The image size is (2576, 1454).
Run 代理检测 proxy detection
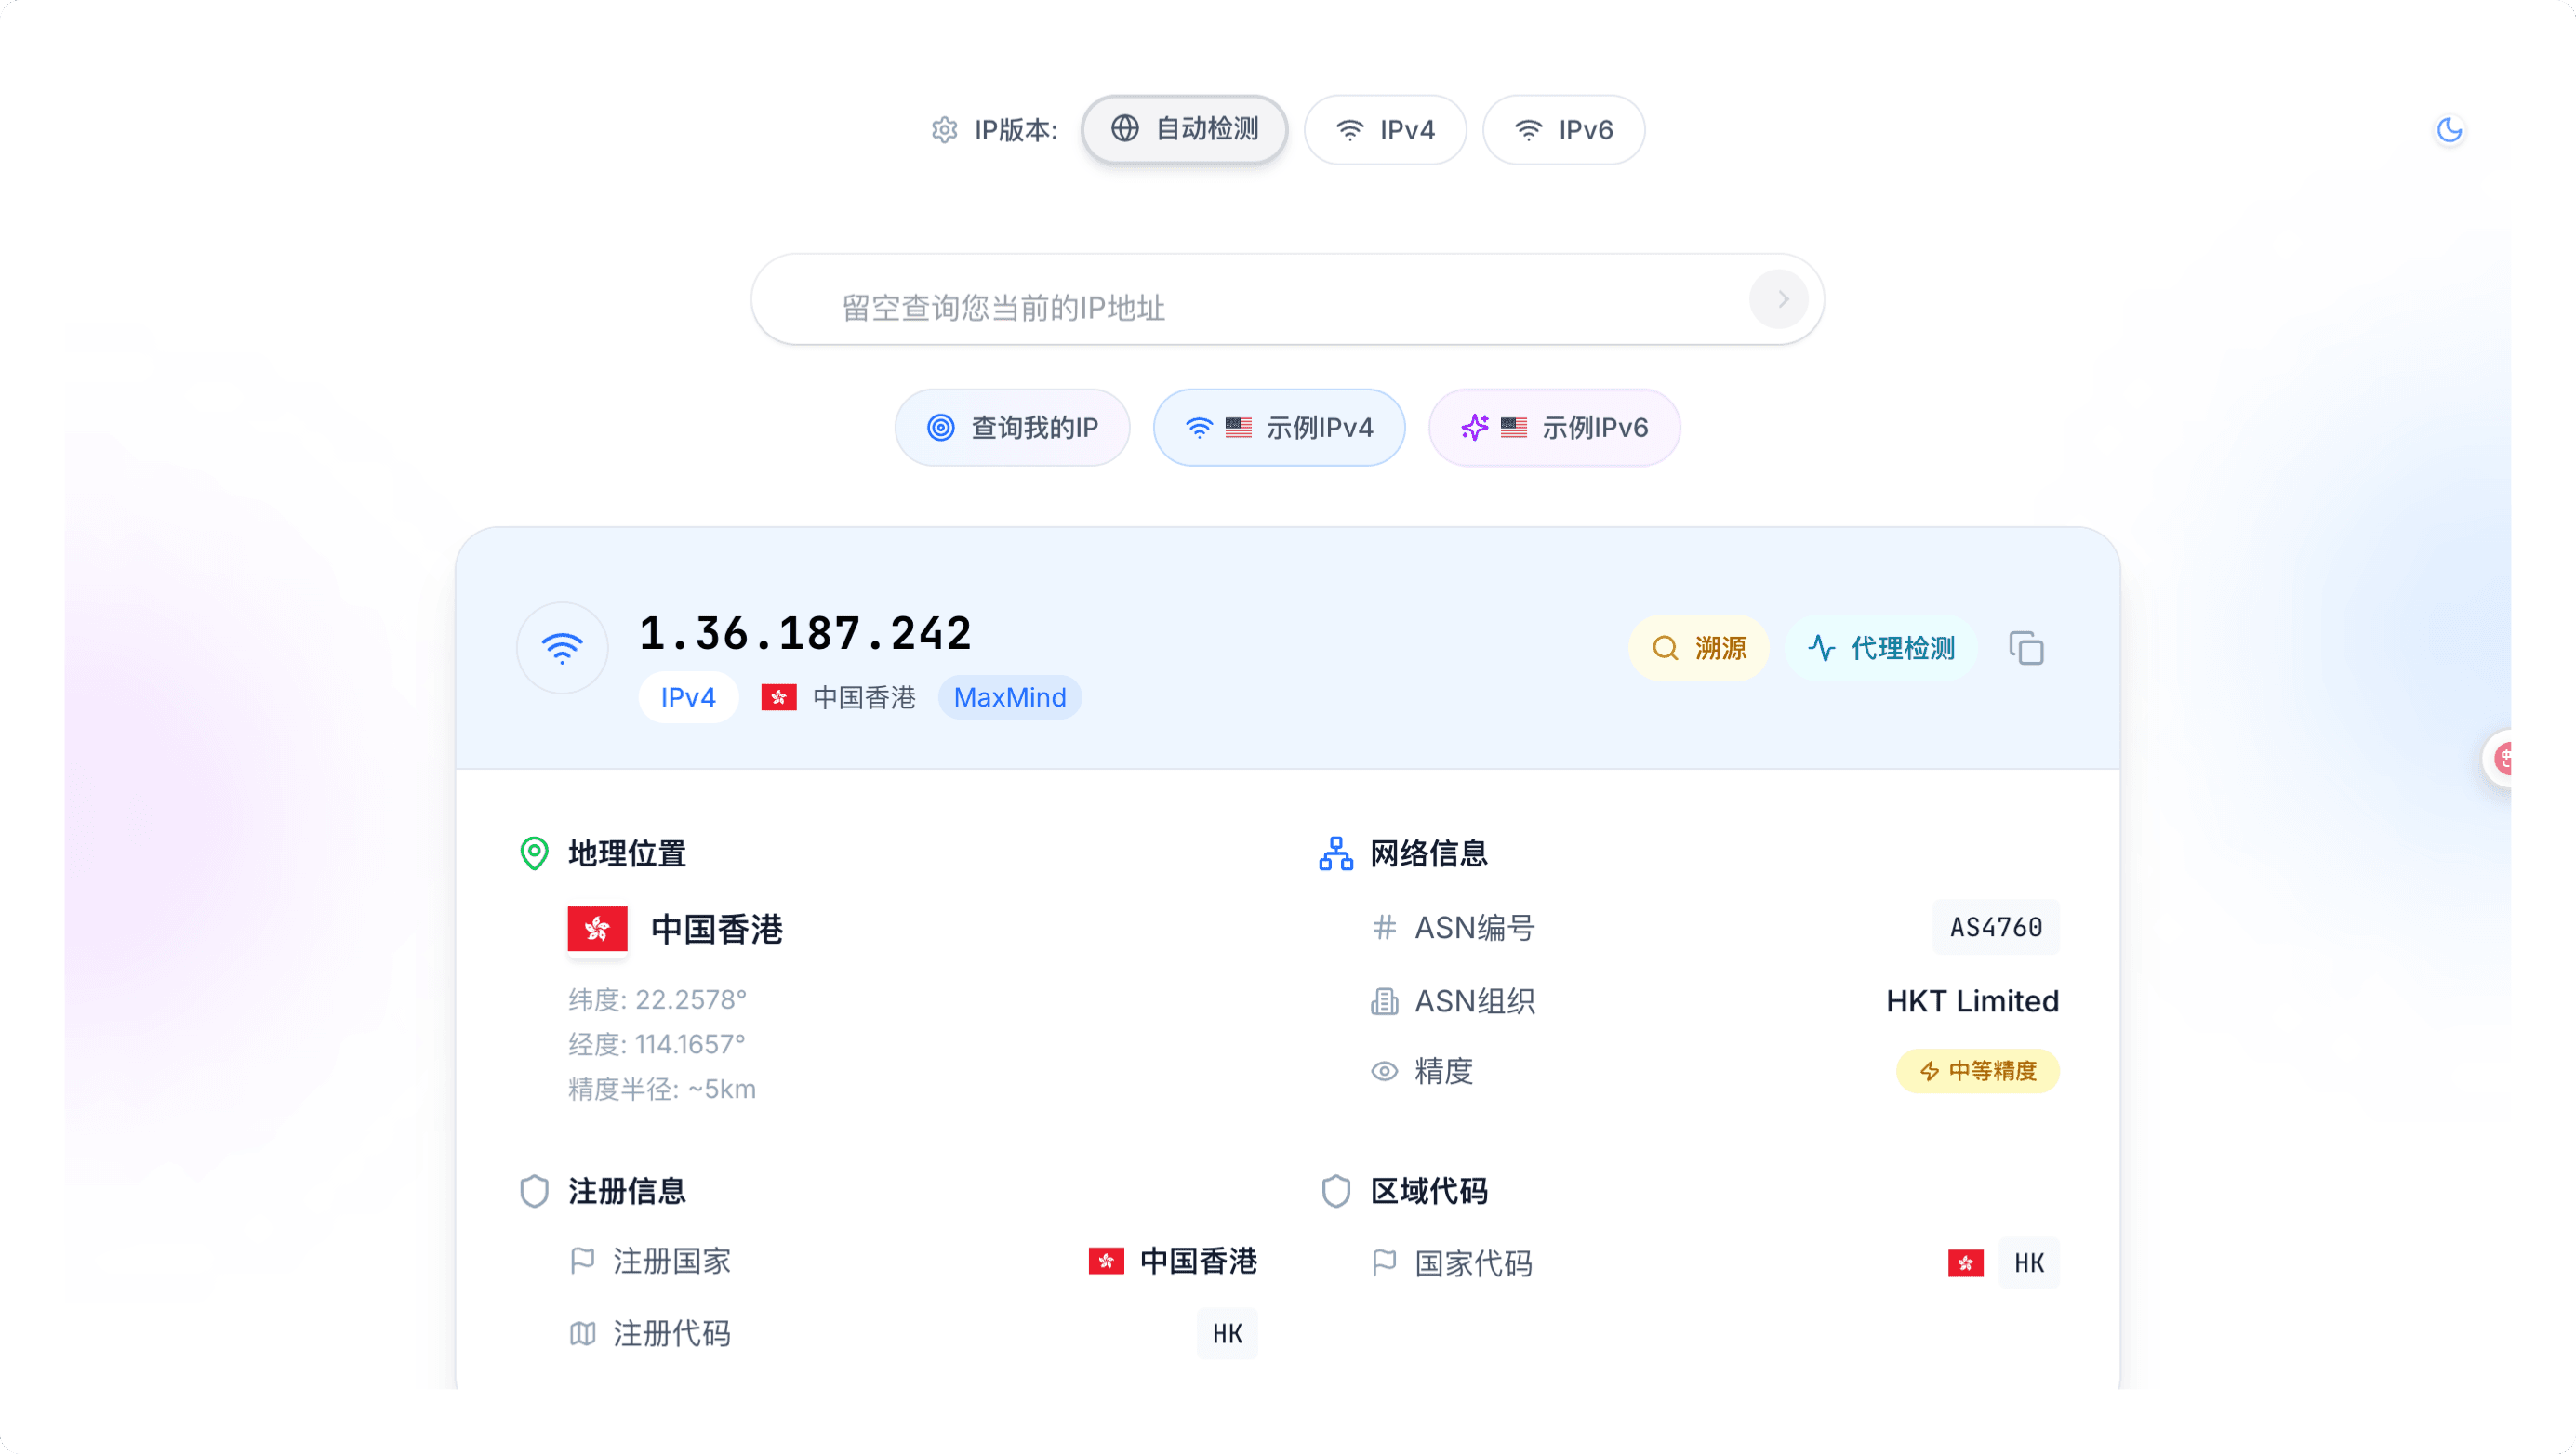point(1881,648)
